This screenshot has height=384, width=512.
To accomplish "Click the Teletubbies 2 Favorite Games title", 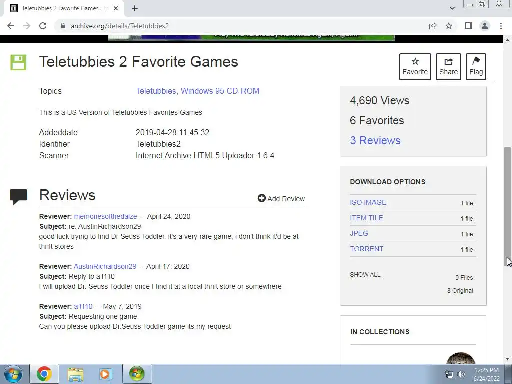I will click(139, 62).
